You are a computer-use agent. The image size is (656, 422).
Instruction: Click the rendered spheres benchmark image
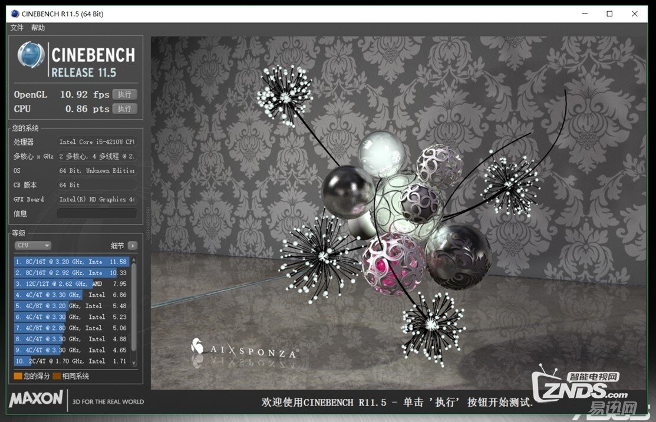tap(398, 213)
